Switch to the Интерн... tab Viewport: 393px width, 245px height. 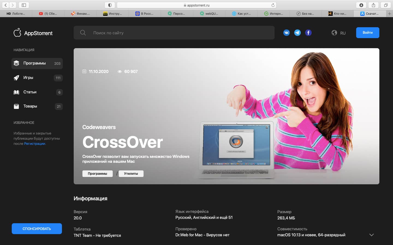point(273,14)
